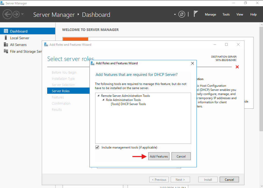Image resolution: width=263 pixels, height=188 pixels.
Task: Select Installation Type wizard step
Action: [x=63, y=79]
